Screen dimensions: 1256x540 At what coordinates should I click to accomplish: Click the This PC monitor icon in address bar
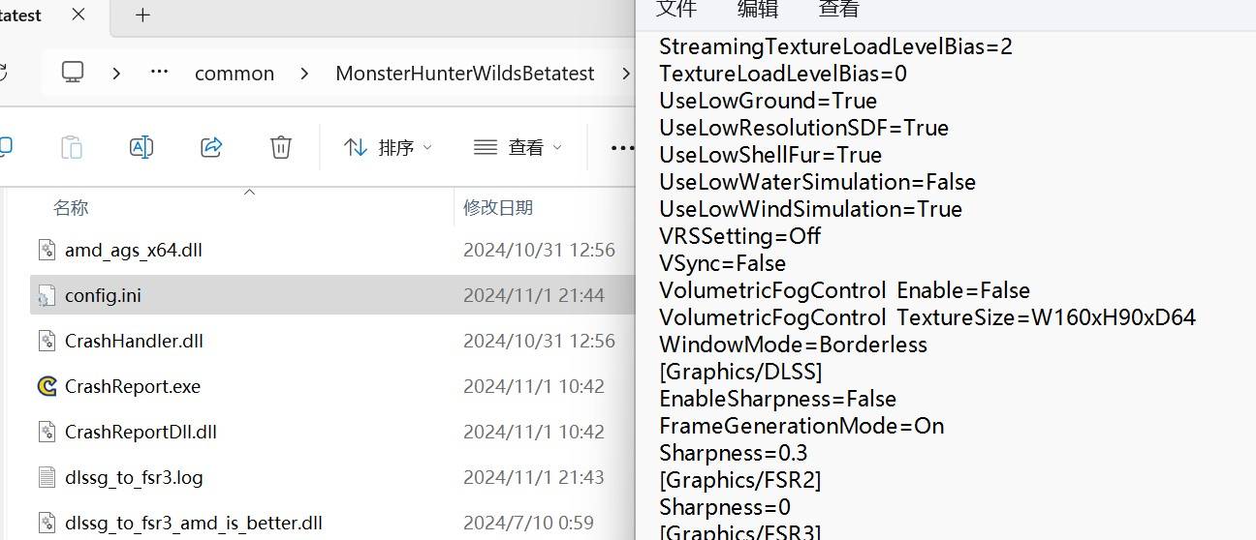click(x=73, y=73)
